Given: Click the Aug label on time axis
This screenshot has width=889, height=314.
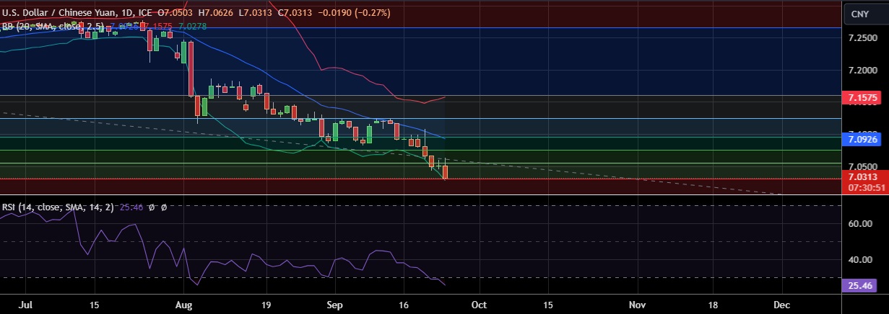Looking at the screenshot, I should coord(185,305).
